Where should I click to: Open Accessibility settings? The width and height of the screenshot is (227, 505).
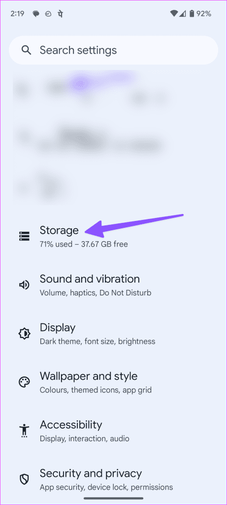[113, 431]
